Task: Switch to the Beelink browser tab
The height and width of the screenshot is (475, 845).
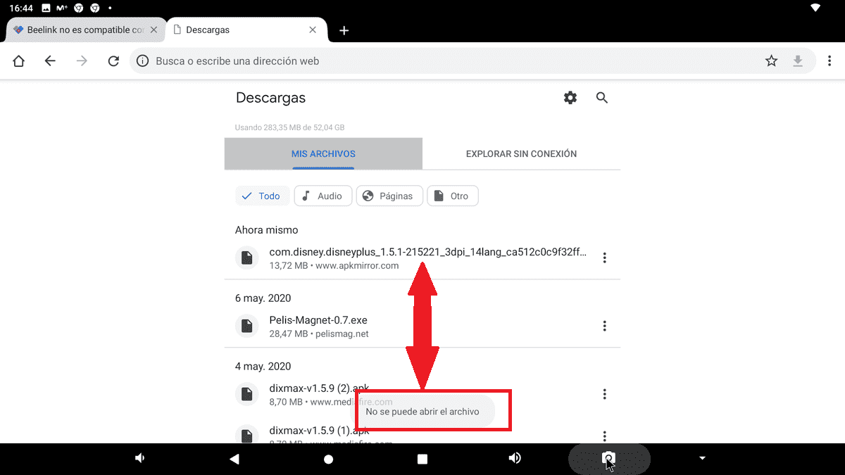Action: (x=86, y=30)
